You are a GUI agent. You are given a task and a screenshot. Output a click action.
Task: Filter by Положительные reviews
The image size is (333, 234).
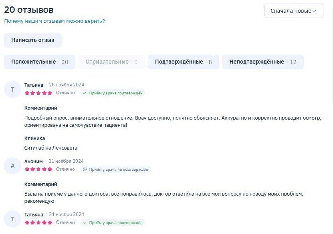coord(40,62)
